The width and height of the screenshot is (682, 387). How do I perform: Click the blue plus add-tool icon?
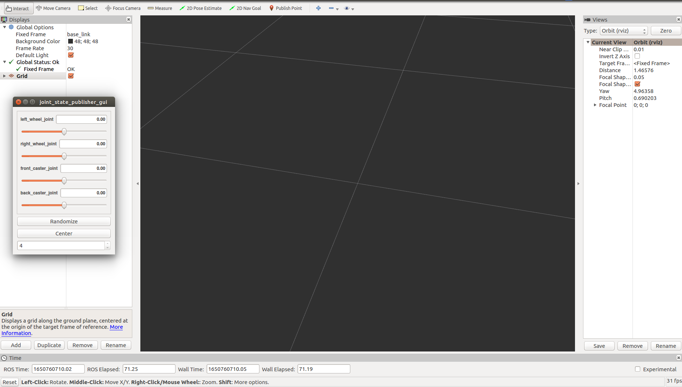pyautogui.click(x=318, y=8)
